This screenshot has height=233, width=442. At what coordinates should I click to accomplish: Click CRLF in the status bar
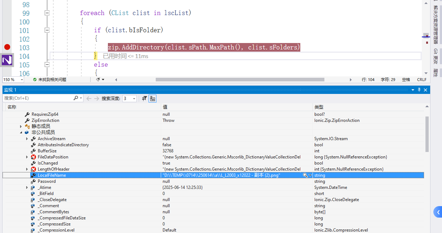coord(422,79)
